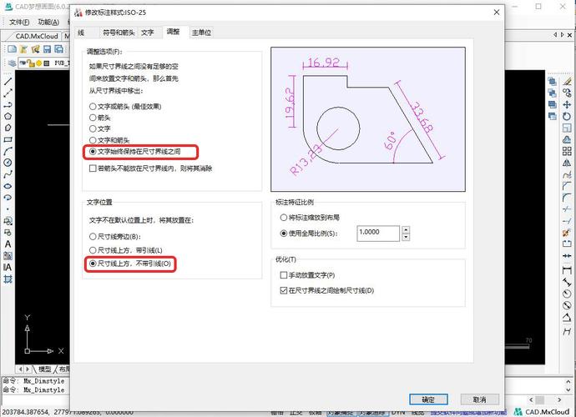The image size is (576, 417).
Task: Select '尺寸线上方，不带引线(O)' radio option
Action: pos(130,264)
